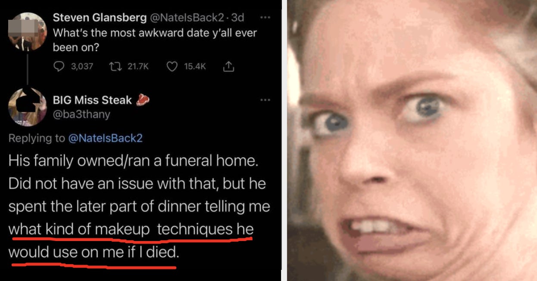Visit the @ba3thany handle
537x281 pixels.
(81, 114)
